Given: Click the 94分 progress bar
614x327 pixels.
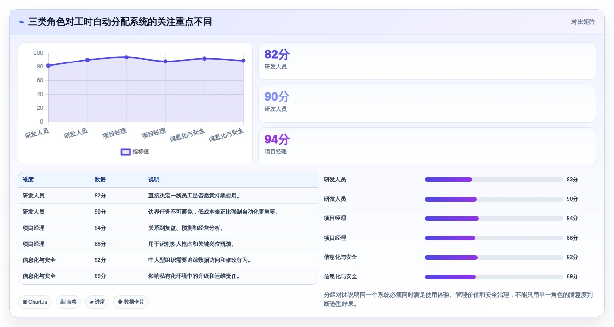Looking at the screenshot, I should point(494,219).
